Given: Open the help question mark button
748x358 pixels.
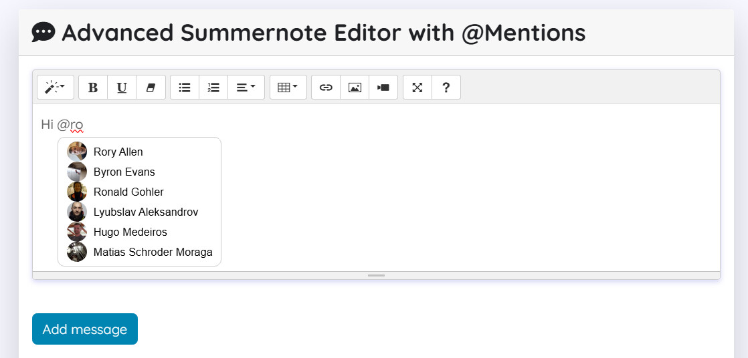Looking at the screenshot, I should click(x=446, y=87).
